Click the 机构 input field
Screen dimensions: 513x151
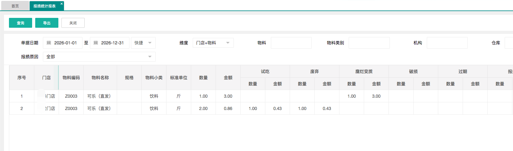pyautogui.click(x=447, y=43)
